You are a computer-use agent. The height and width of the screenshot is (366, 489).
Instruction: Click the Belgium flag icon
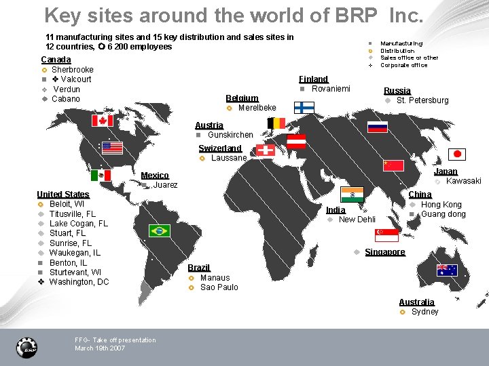point(276,123)
